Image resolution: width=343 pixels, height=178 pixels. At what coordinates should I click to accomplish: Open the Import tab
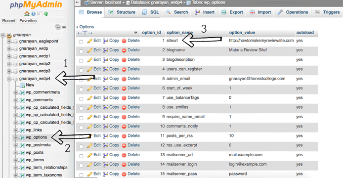[x=260, y=12]
